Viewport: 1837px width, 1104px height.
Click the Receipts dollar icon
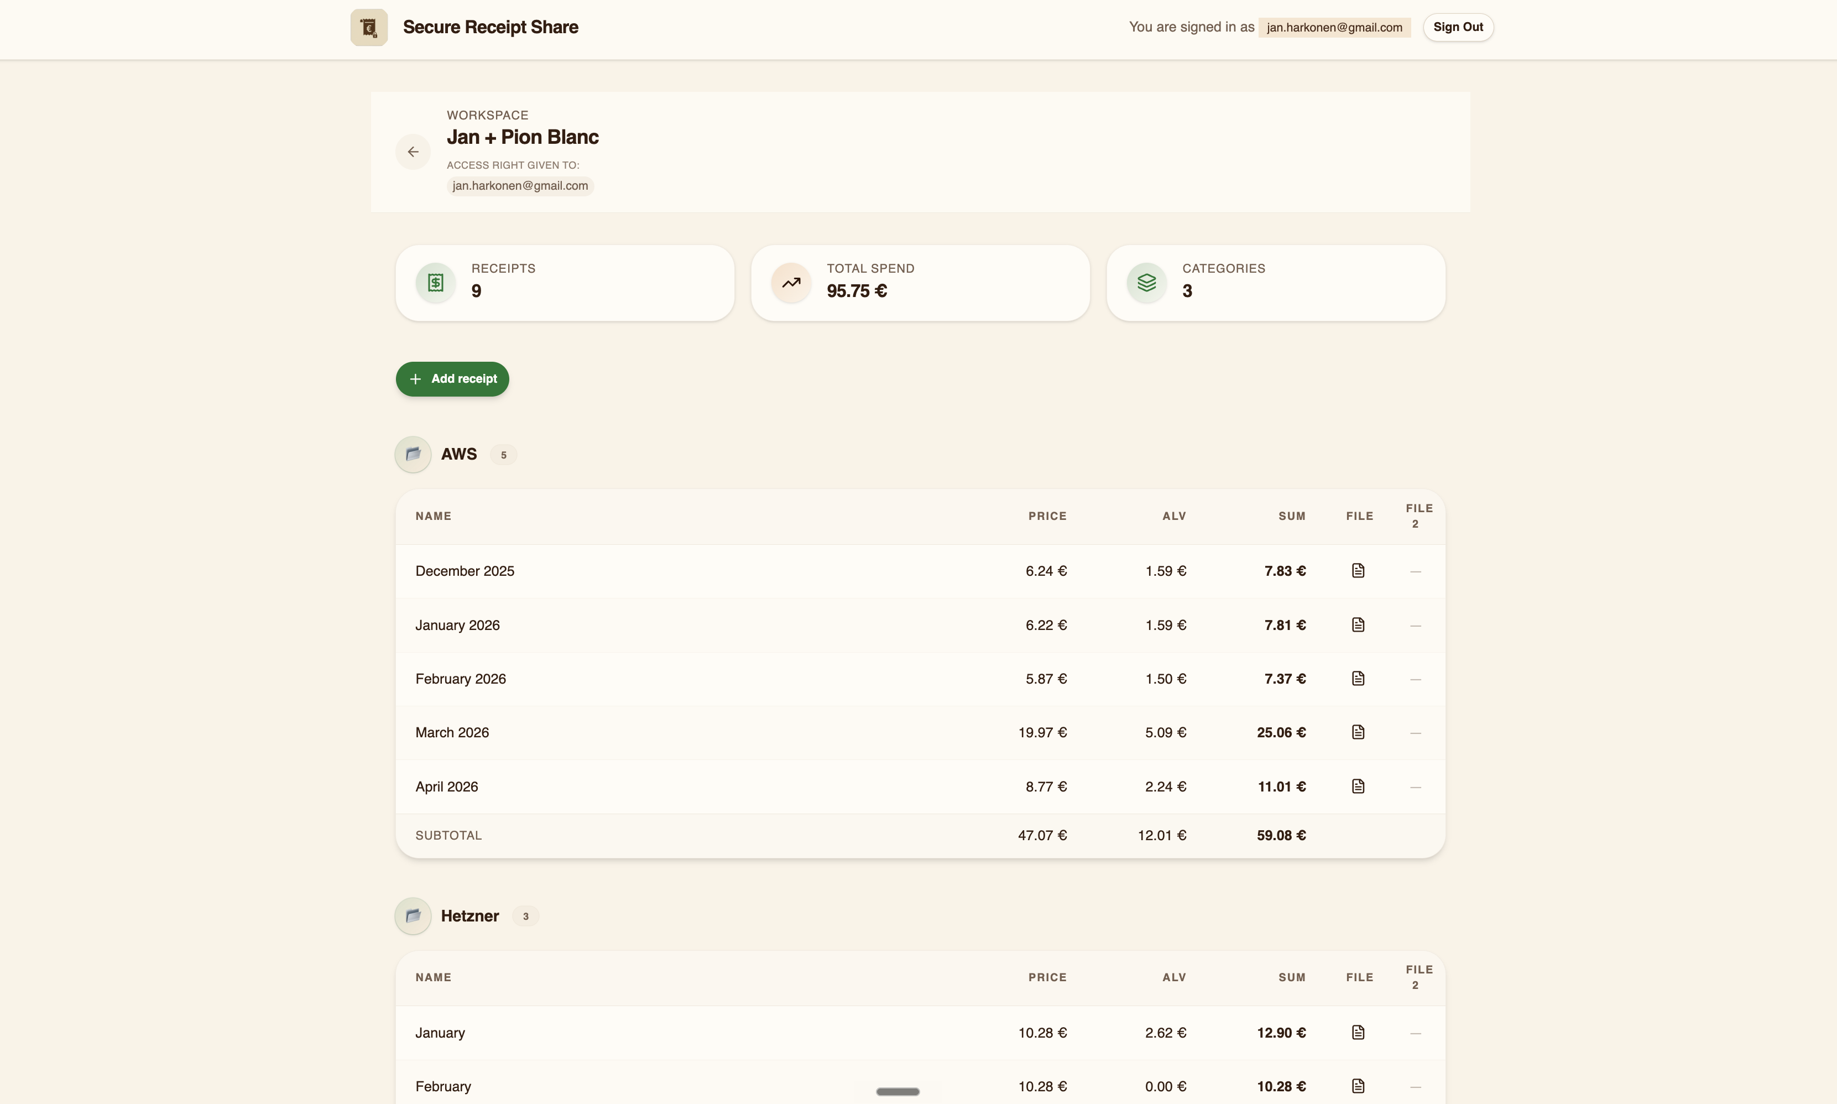click(x=435, y=283)
